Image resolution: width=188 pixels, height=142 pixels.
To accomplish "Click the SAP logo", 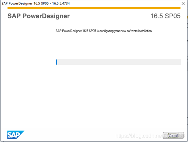I will click(16, 135).
